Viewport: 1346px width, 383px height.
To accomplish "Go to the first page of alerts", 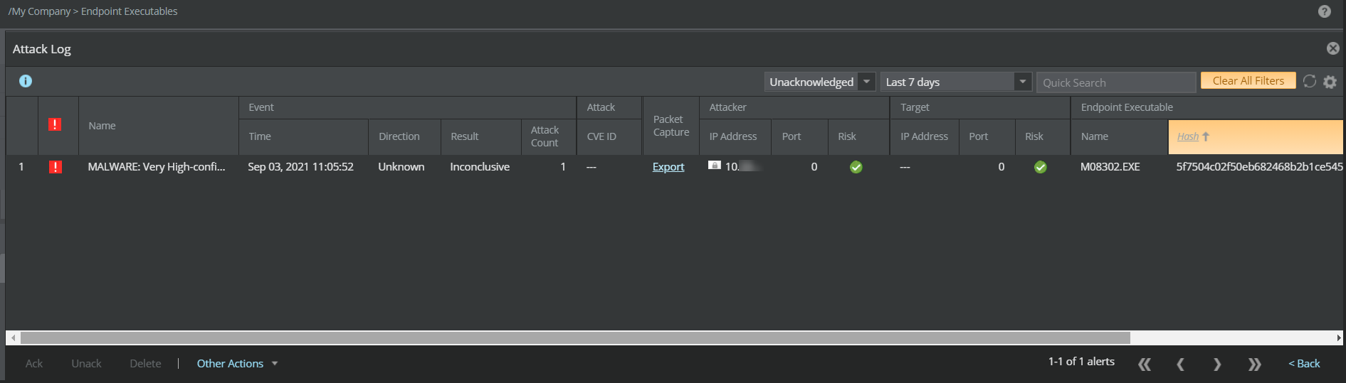I will click(x=1145, y=364).
